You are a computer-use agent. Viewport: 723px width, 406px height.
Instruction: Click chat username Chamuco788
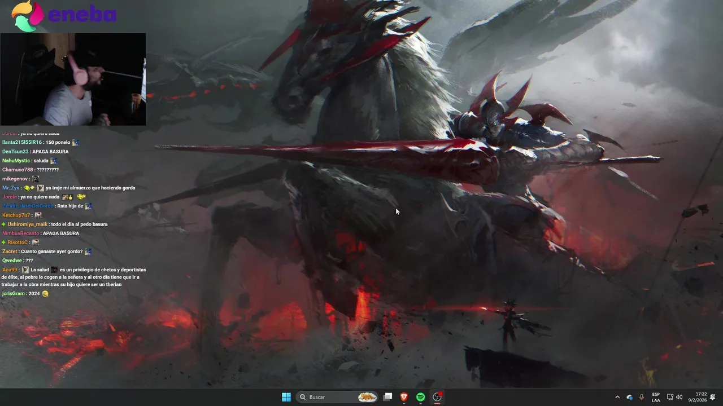point(18,170)
